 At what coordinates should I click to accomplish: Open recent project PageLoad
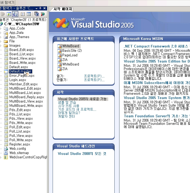tap(70, 55)
